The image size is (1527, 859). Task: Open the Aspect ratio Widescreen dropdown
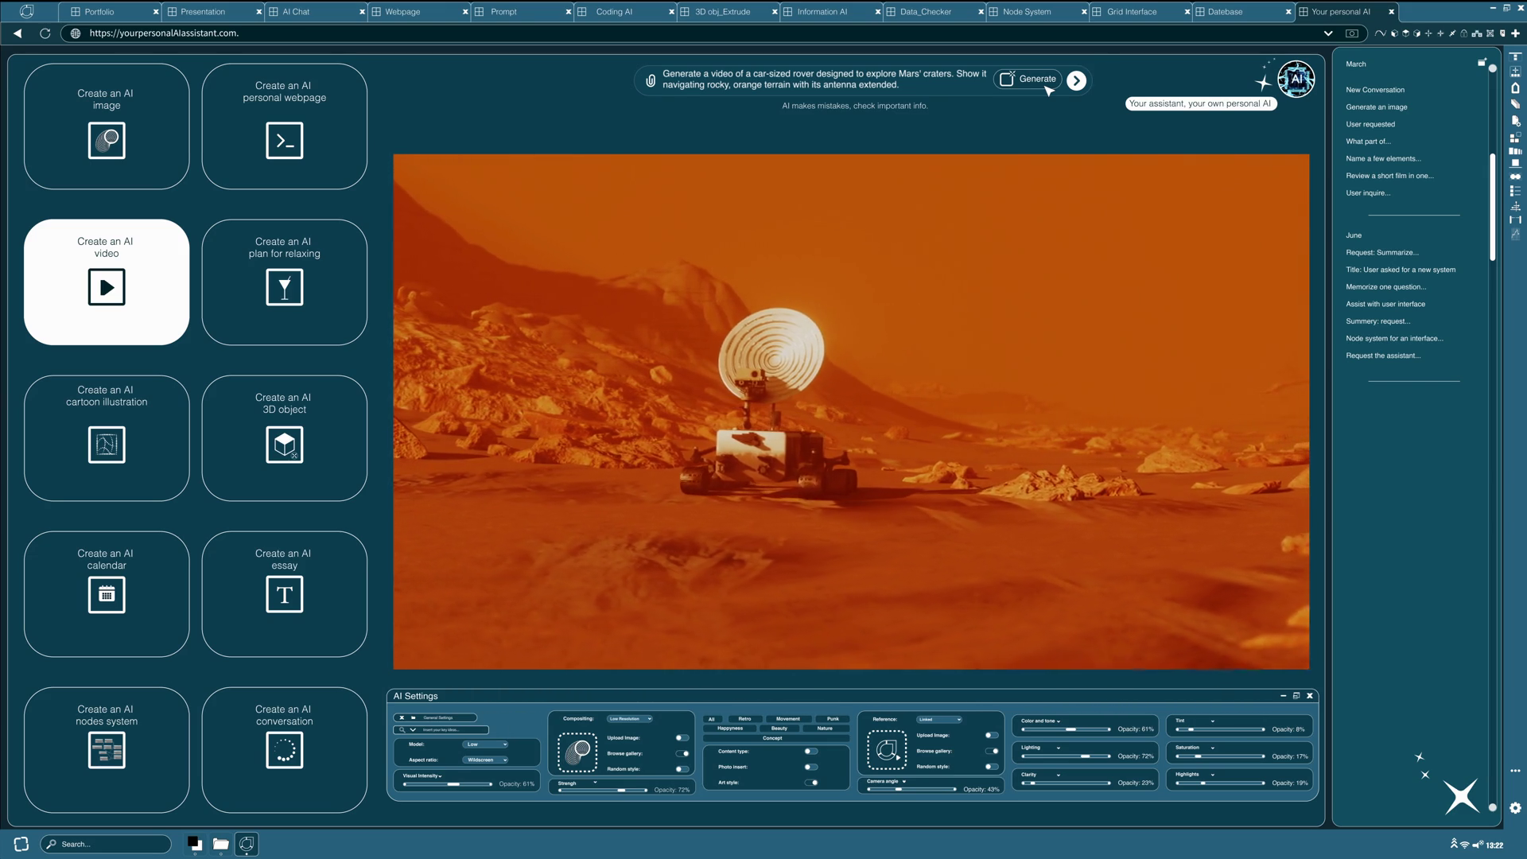click(x=485, y=760)
